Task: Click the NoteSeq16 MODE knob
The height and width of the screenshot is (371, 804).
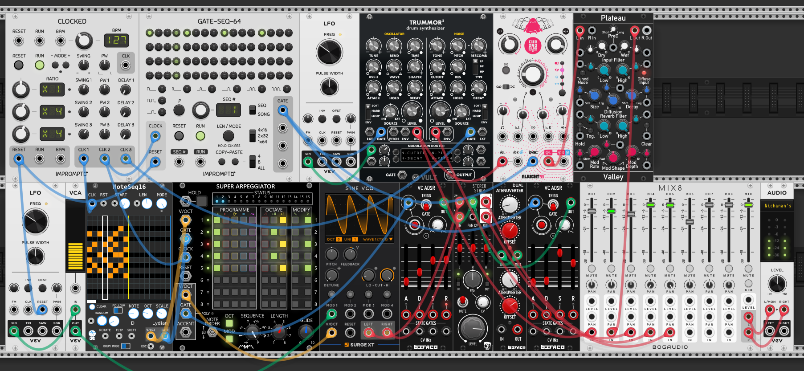Action: 162,204
